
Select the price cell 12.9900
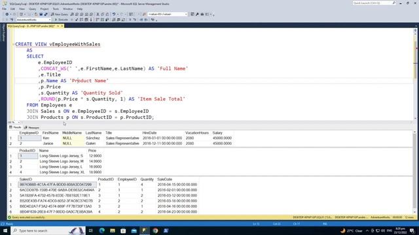(95, 156)
